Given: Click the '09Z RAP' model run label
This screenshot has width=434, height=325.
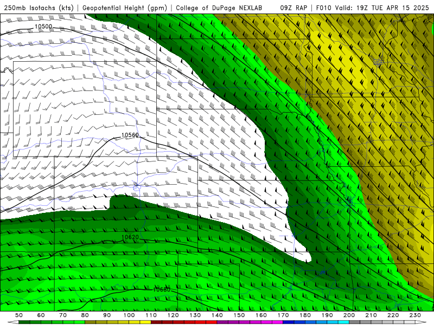Looking at the screenshot, I should pos(293,8).
